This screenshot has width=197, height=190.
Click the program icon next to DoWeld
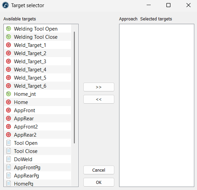(x=9, y=159)
